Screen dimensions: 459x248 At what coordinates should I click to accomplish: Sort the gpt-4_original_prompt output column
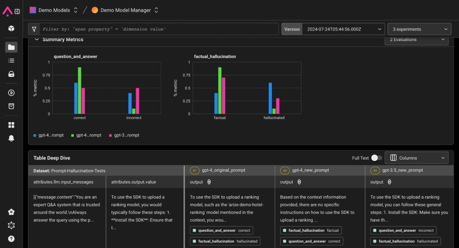(209, 182)
